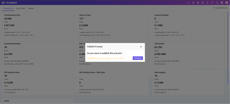The height and width of the screenshot is (104, 230).
Task: Switch to the Shared tab
Action: [31, 8]
